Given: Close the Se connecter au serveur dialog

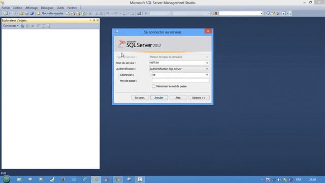Looking at the screenshot, I should [x=208, y=31].
